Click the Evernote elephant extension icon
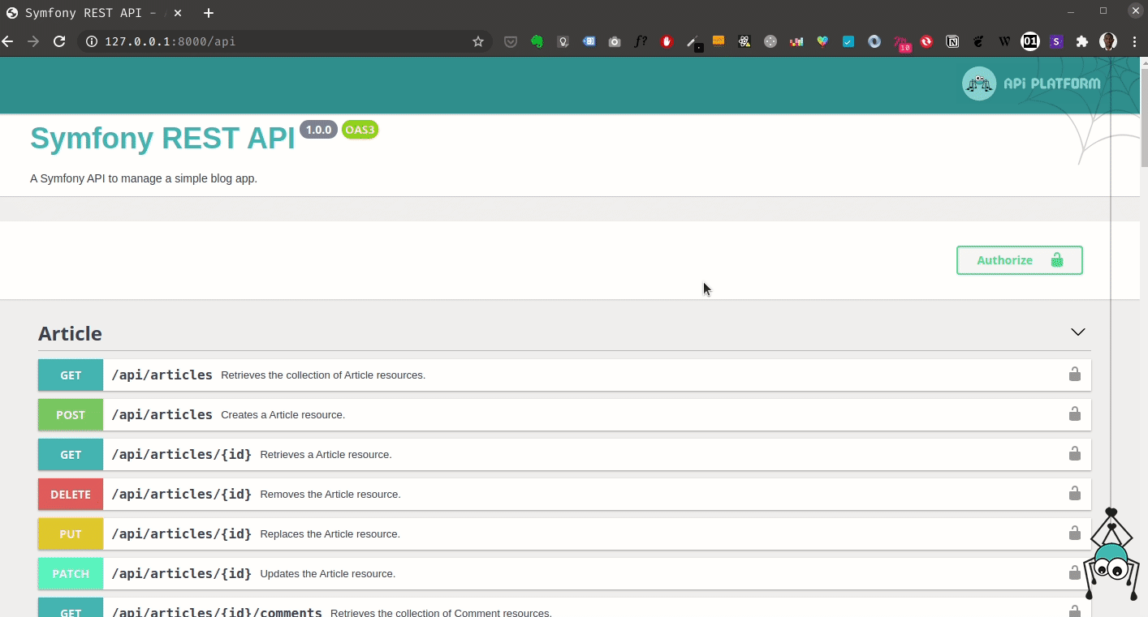This screenshot has height=617, width=1148. [x=537, y=41]
